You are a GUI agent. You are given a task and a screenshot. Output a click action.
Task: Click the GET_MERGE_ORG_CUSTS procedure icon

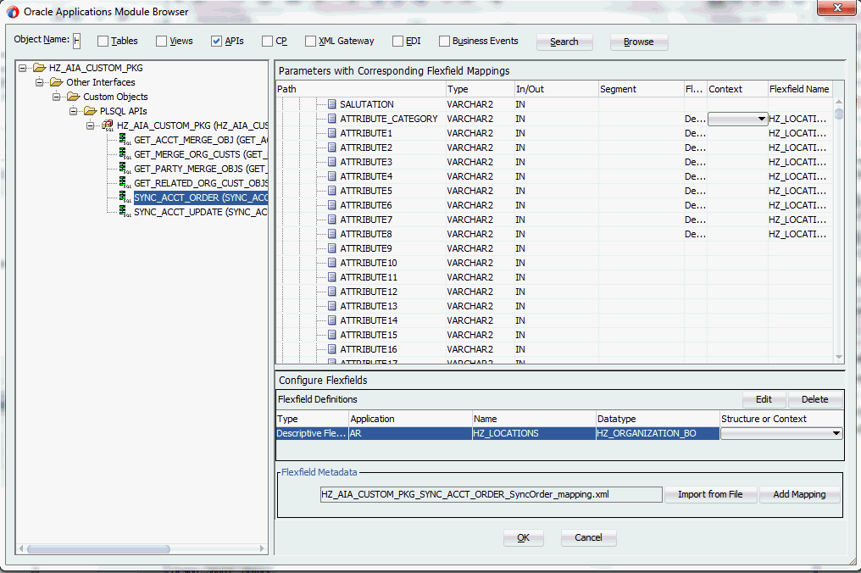pos(125,153)
